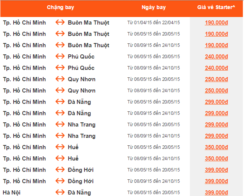Click the arrow icon in the Phú Quốc 06/05/15 row
This screenshot has width=244, height=196.
pos(60,57)
